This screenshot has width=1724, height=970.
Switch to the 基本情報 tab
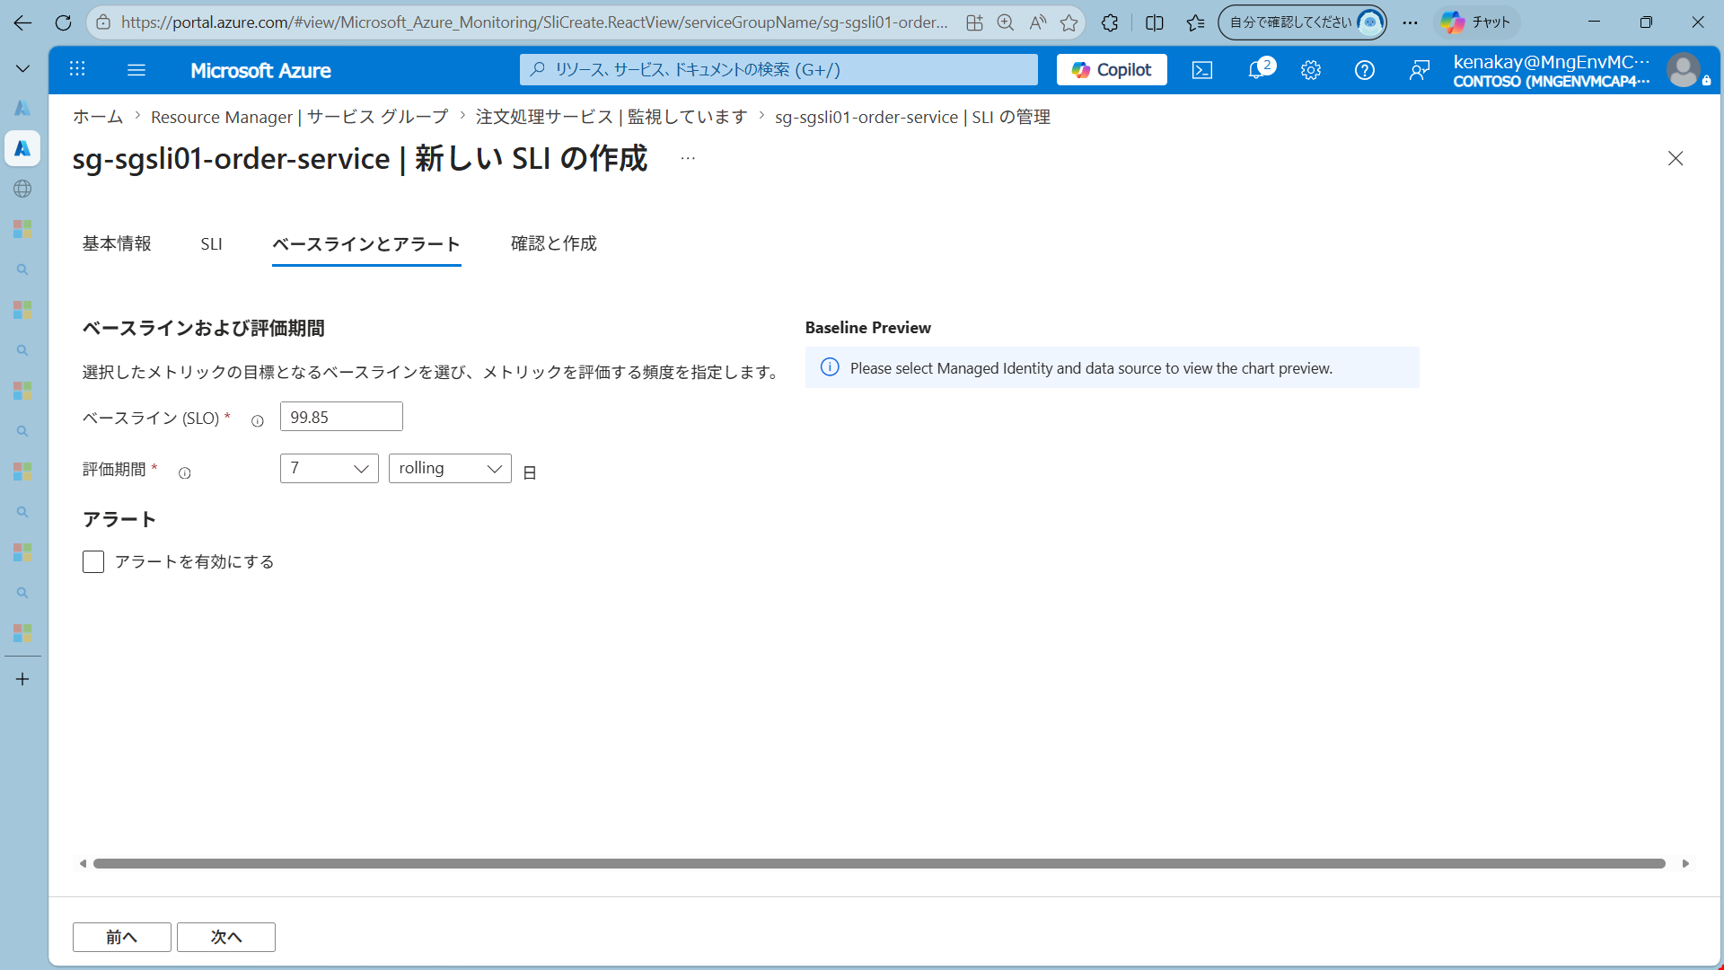coord(117,243)
